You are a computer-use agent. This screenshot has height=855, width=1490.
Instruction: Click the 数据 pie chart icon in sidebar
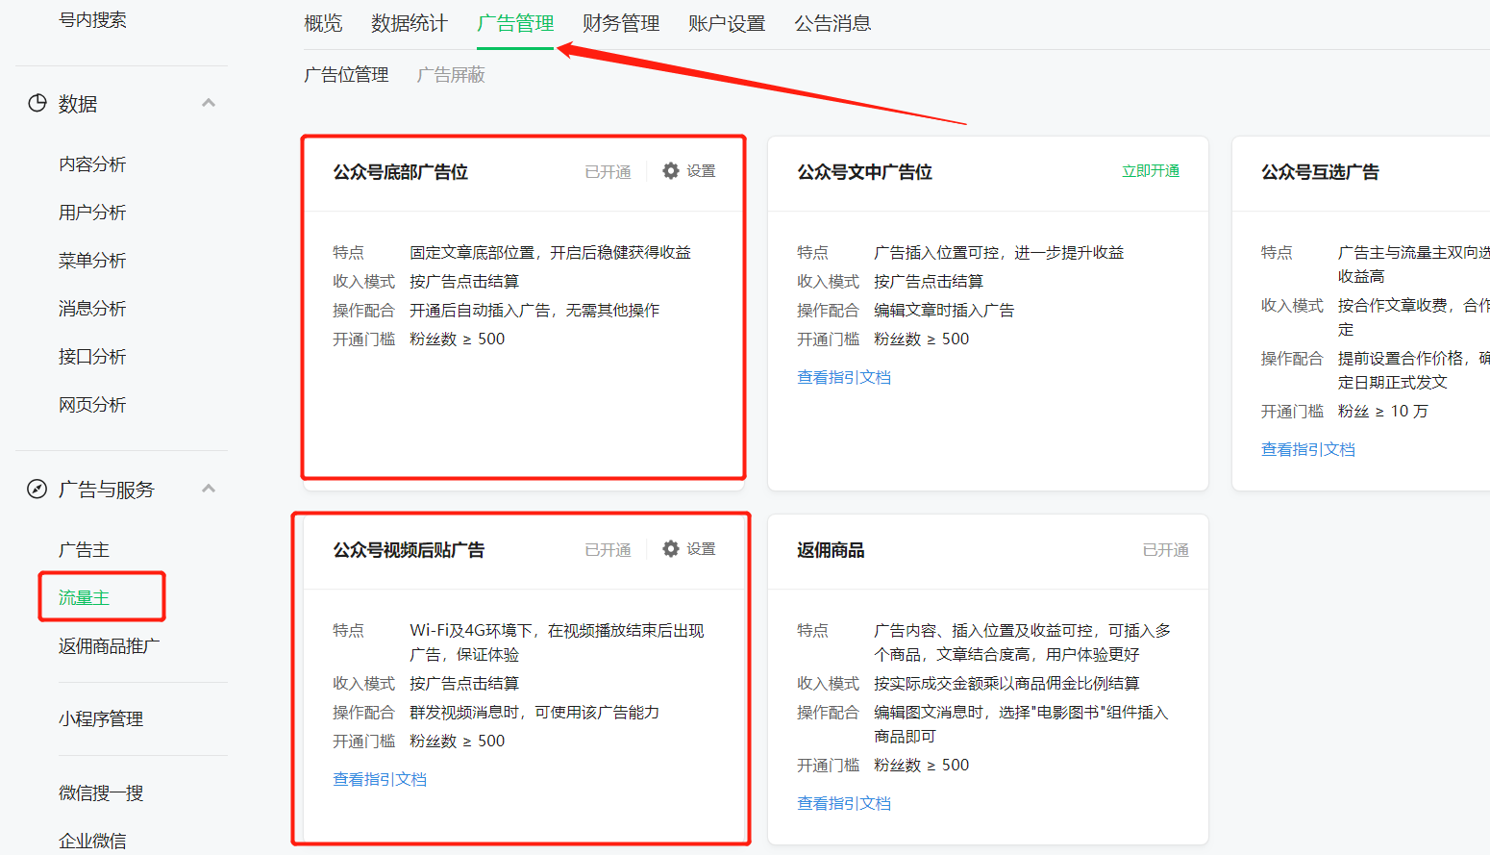[37, 104]
